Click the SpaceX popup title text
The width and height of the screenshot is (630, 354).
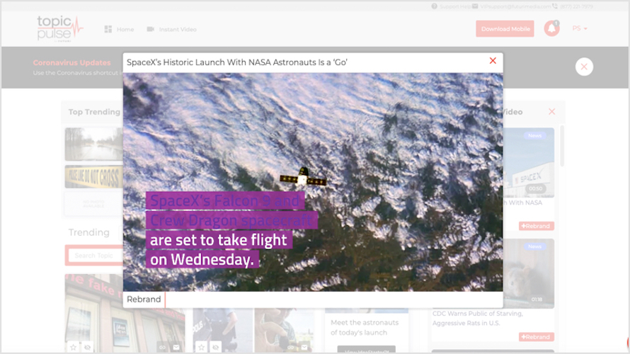[237, 62]
